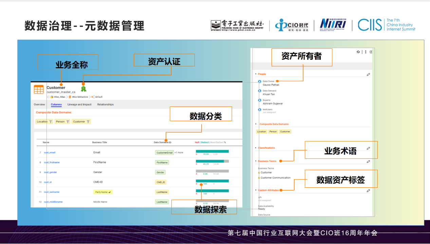Expand the Classifications section
This screenshot has height=244, width=430.
pyautogui.click(x=256, y=148)
